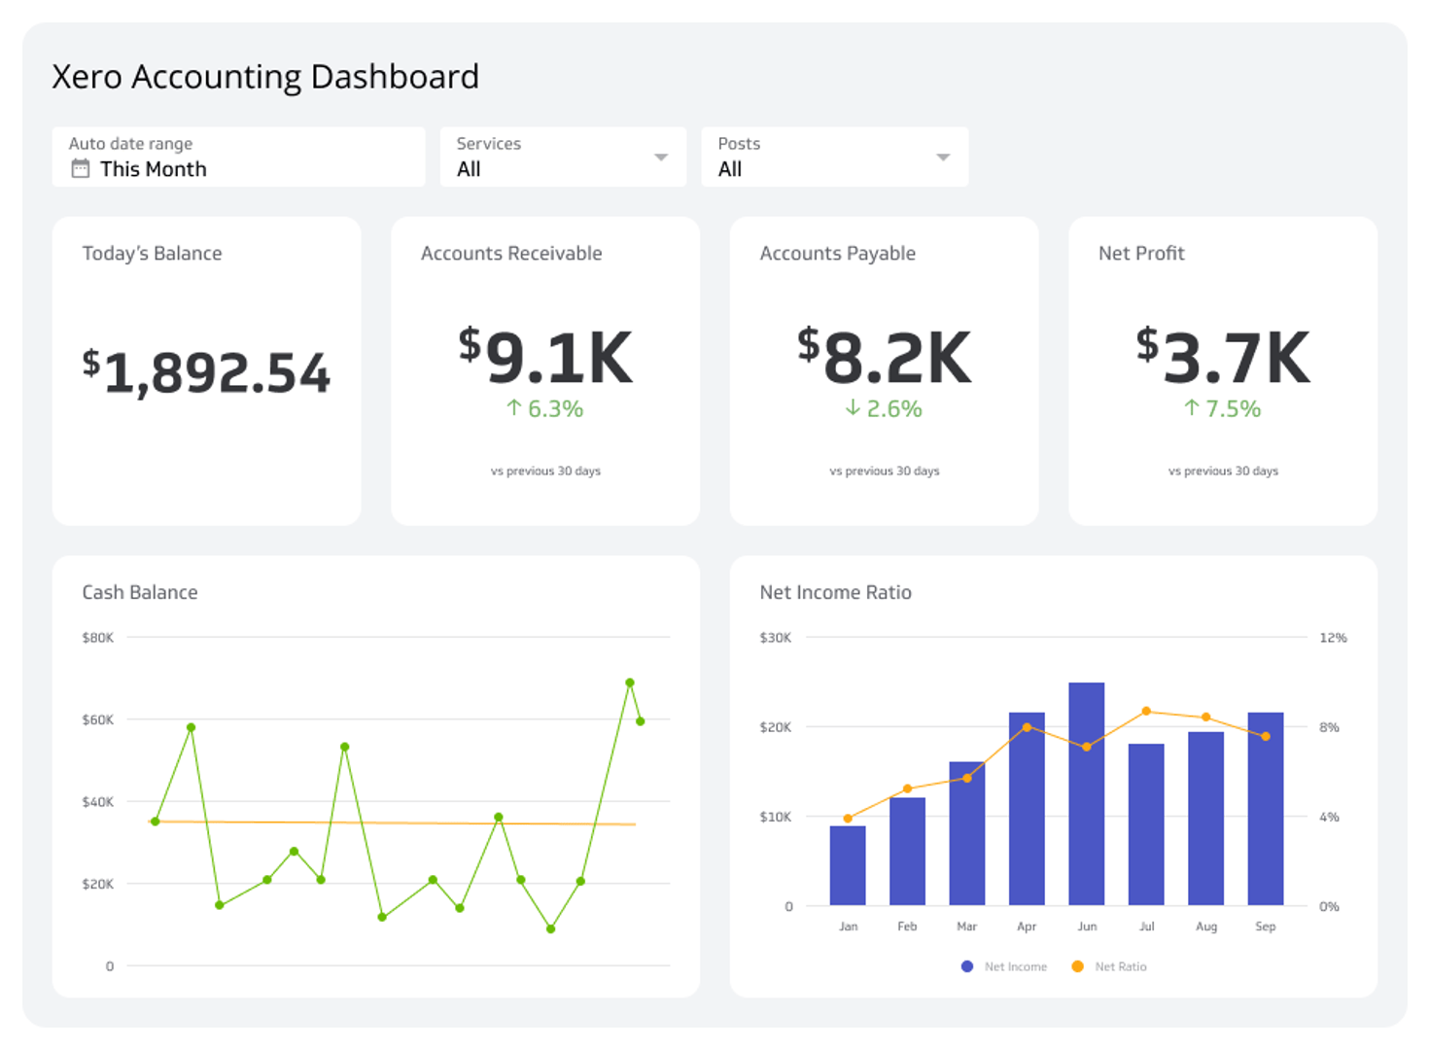The image size is (1430, 1050).
Task: Click the last Cash Balance data point
Action: tap(641, 721)
